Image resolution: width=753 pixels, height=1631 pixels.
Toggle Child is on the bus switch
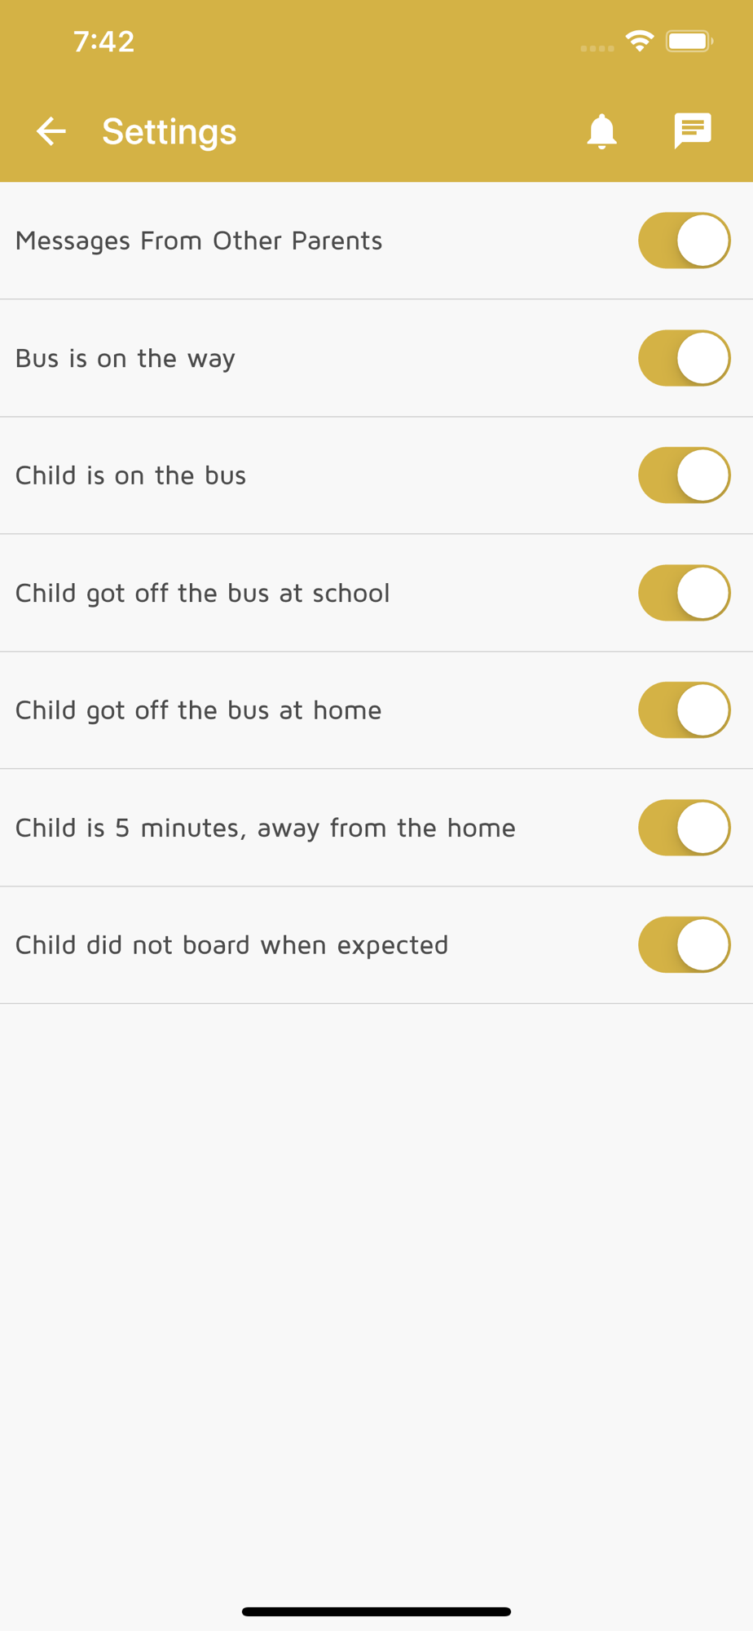click(685, 475)
